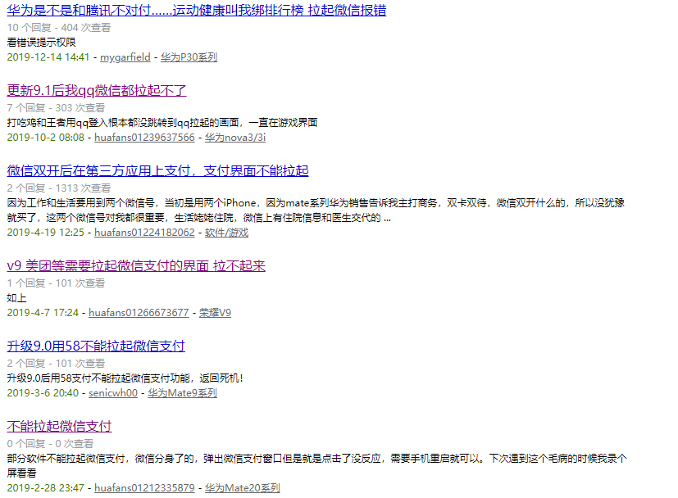Click the date 2019-4-7 17:24
This screenshot has height=498, width=678.
43,313
